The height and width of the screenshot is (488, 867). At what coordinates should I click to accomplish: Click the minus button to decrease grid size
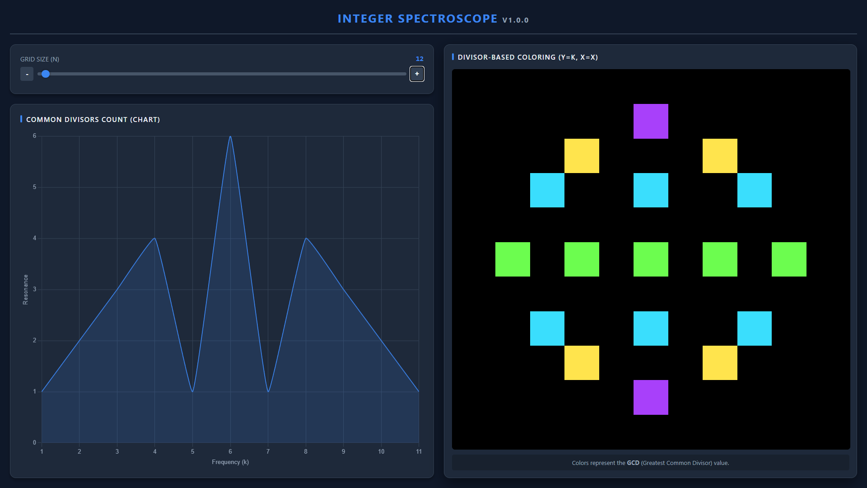coord(27,74)
